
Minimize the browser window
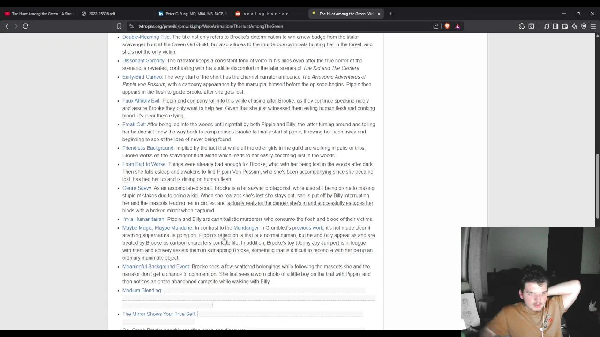click(564, 14)
